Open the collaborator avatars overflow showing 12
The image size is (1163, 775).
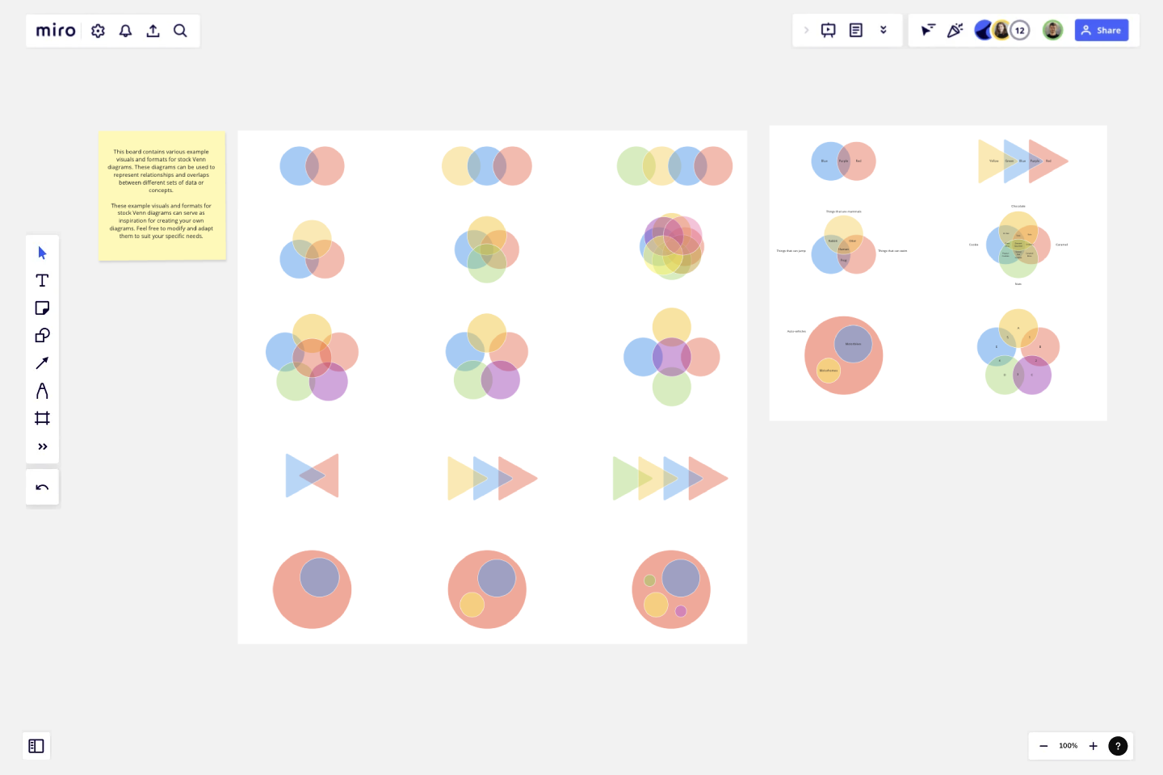coord(1020,30)
